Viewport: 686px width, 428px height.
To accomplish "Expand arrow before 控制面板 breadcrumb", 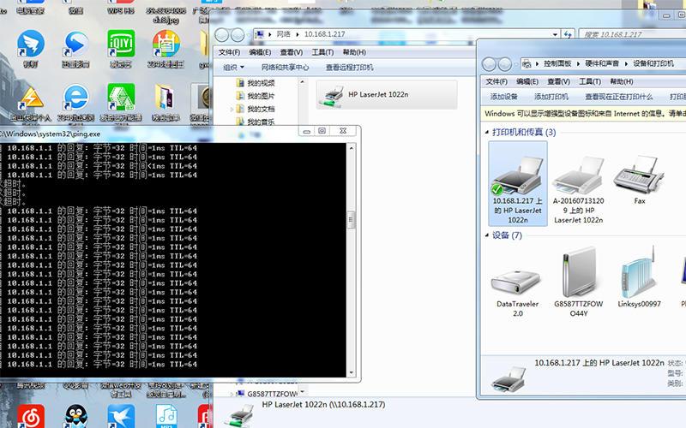I will click(538, 63).
